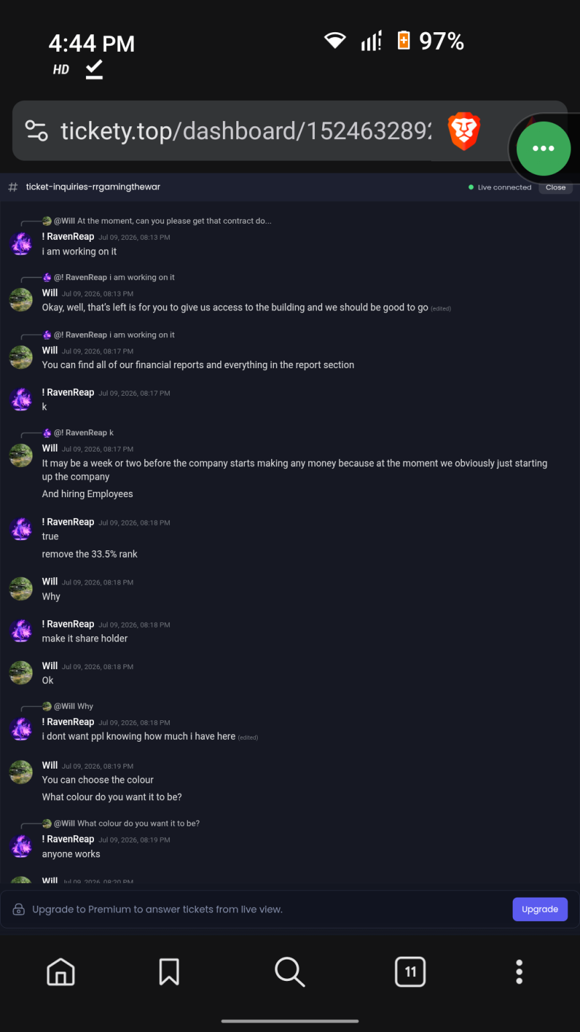Tap the search magnifier icon

point(290,972)
